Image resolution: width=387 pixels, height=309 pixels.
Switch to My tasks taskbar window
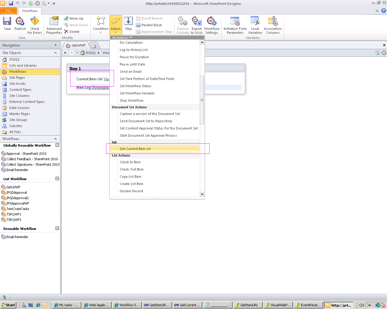(67, 305)
